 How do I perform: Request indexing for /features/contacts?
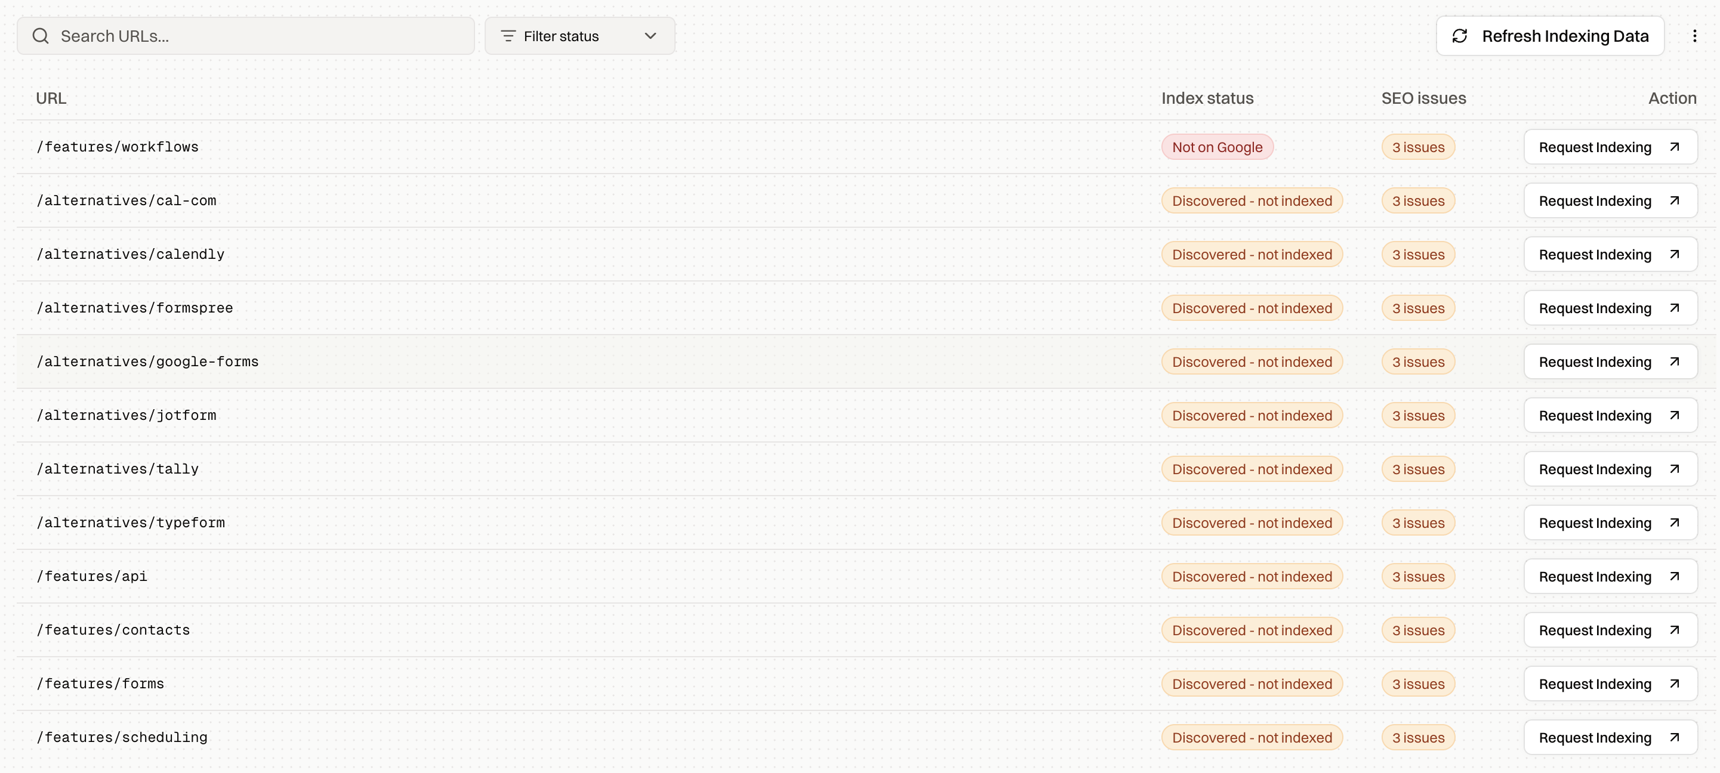click(x=1611, y=630)
